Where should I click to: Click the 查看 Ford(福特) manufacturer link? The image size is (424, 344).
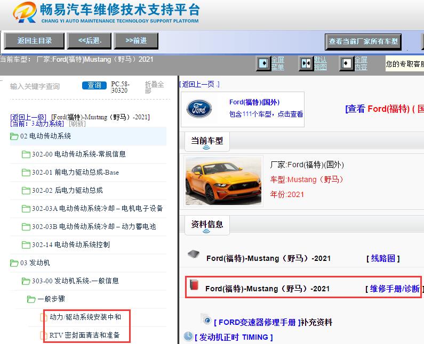click(x=384, y=109)
